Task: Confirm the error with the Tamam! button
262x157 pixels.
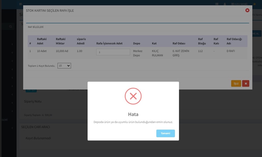Action: (166, 133)
